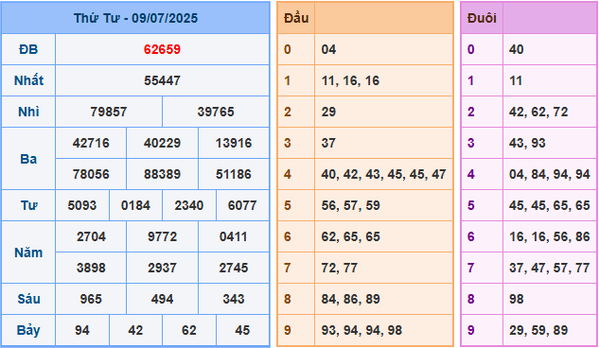Screen dimensions: 599x348
Task: Click the Đầu values 11, 16, 16
Action: 350,80
